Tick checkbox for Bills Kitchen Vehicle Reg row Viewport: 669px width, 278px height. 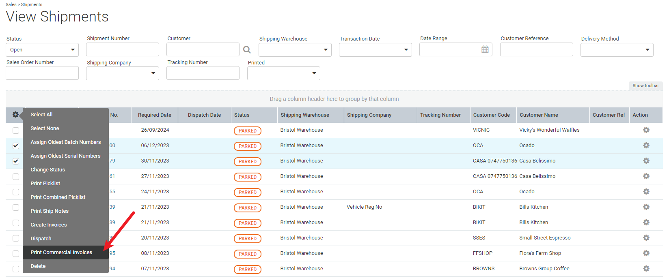(16, 207)
